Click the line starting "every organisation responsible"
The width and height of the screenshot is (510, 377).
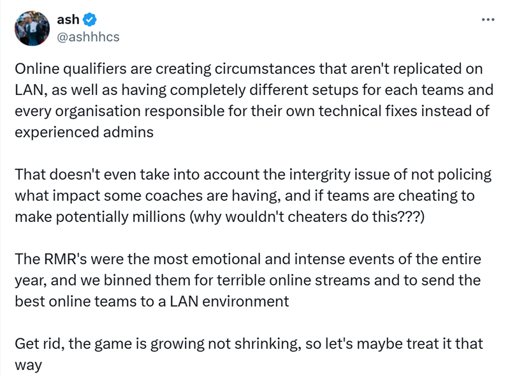coord(252,112)
